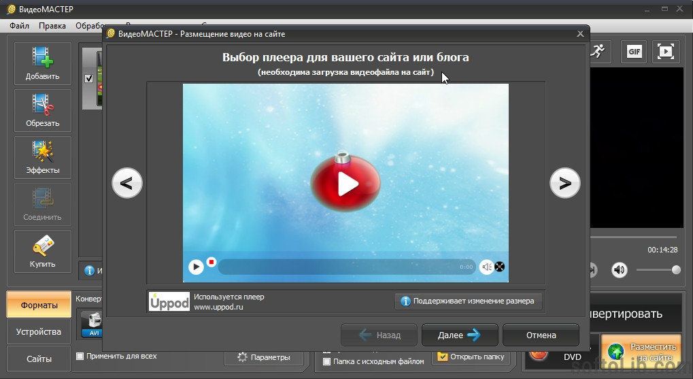Switch to the Сайты tab
693x379 pixels.
click(39, 359)
